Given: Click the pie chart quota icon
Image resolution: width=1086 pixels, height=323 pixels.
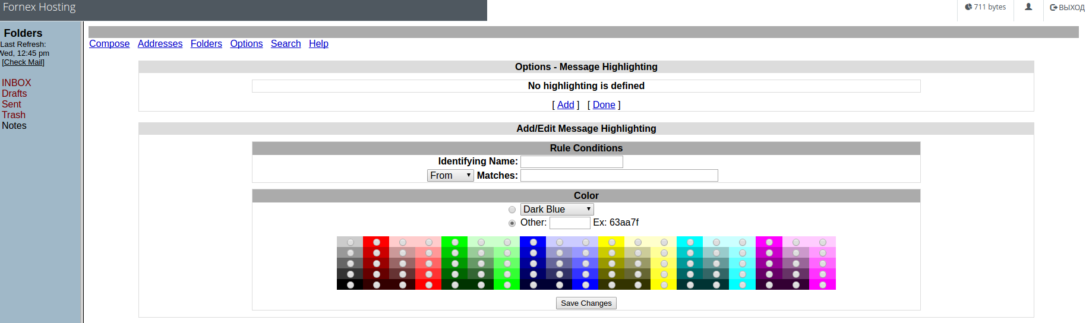Looking at the screenshot, I should [968, 7].
